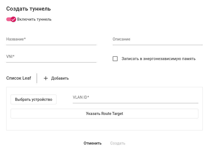Click empty space below the Указать Route Target button
The height and width of the screenshot is (150, 209).
104,124
